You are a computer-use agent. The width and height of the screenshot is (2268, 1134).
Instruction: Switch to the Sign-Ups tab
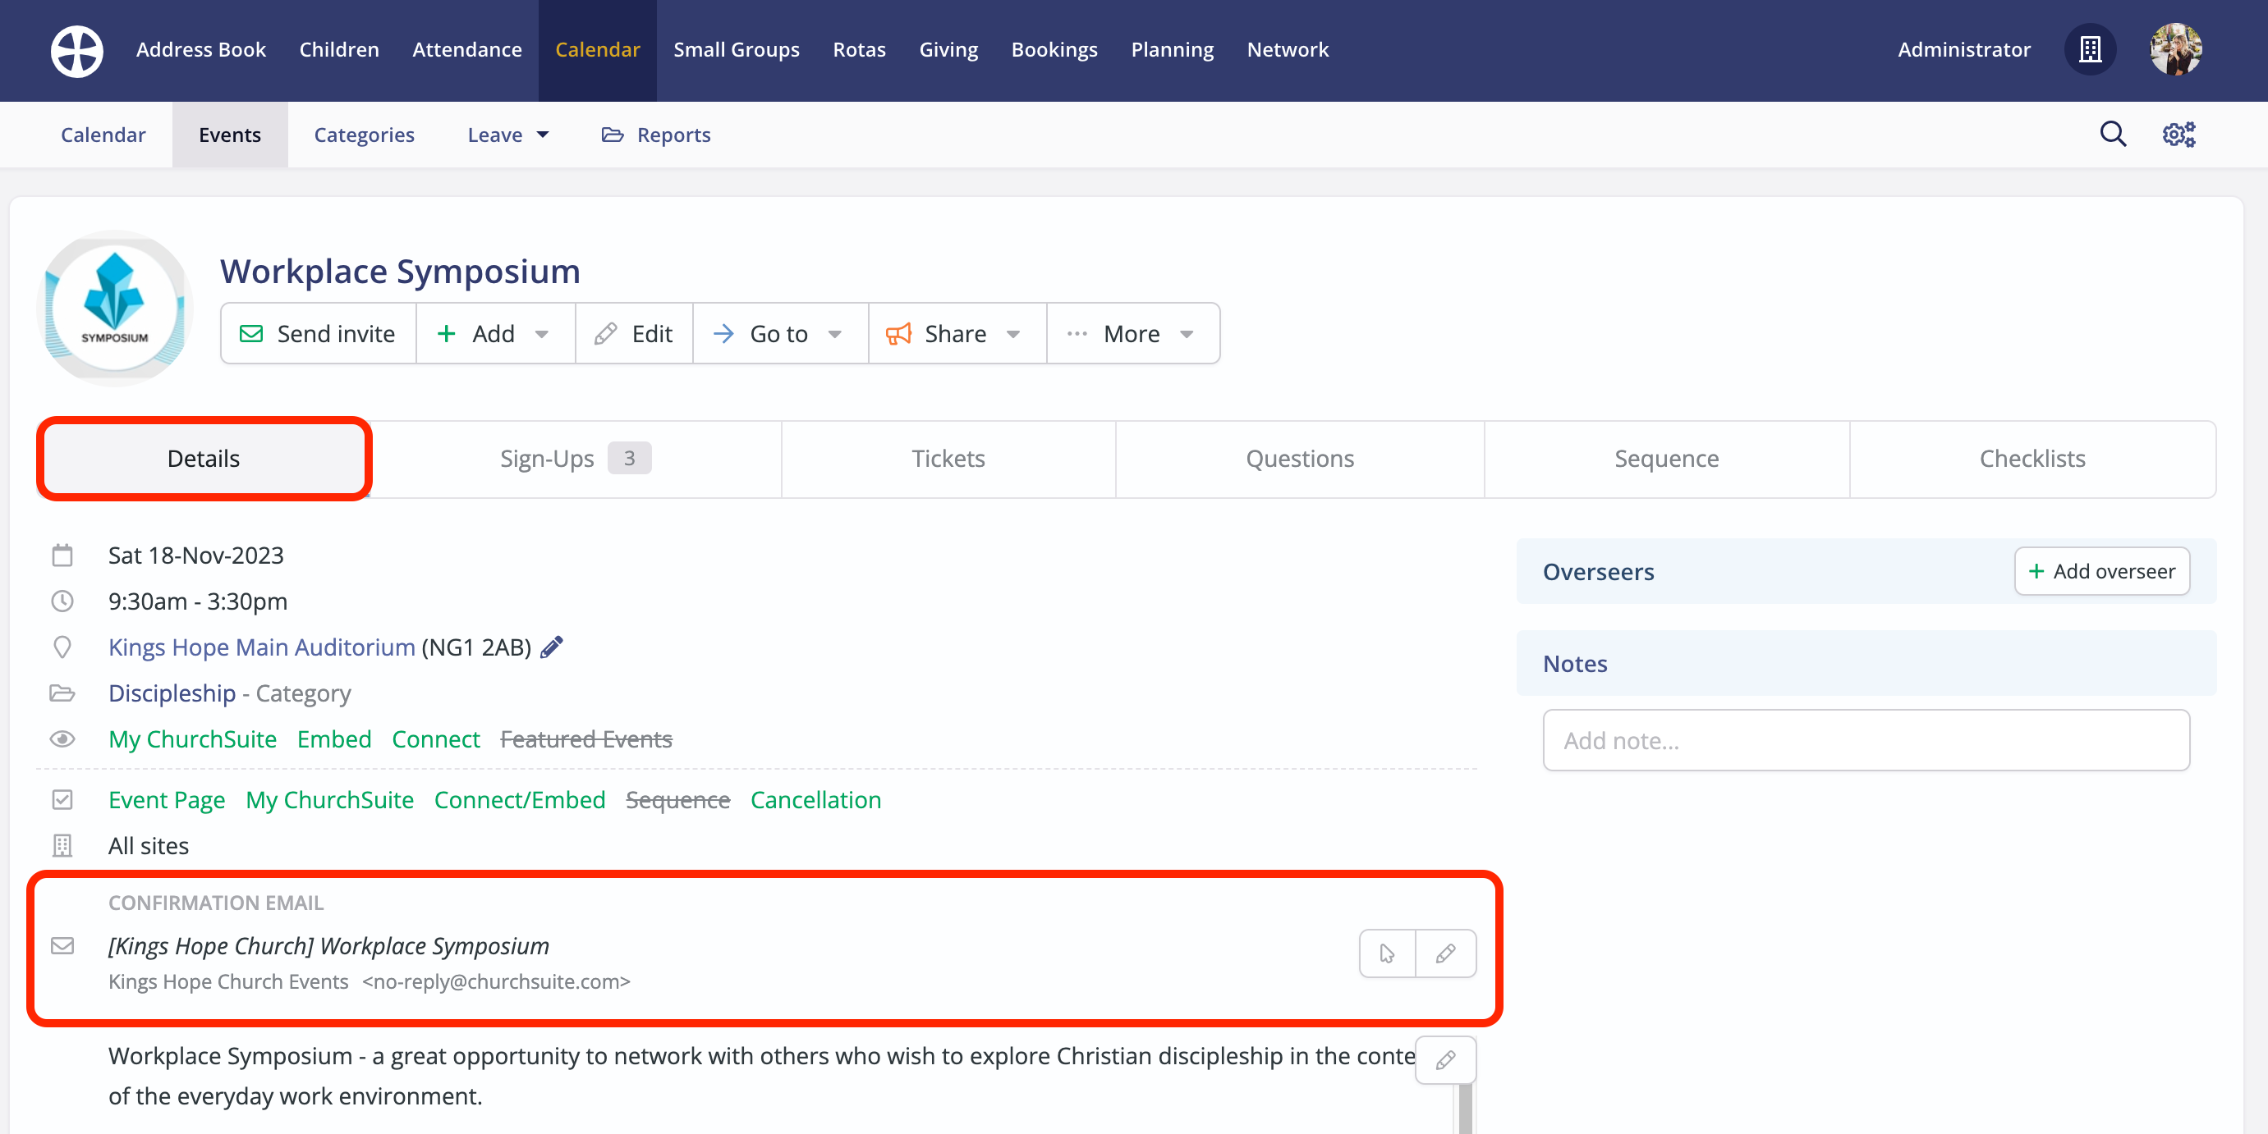[574, 459]
